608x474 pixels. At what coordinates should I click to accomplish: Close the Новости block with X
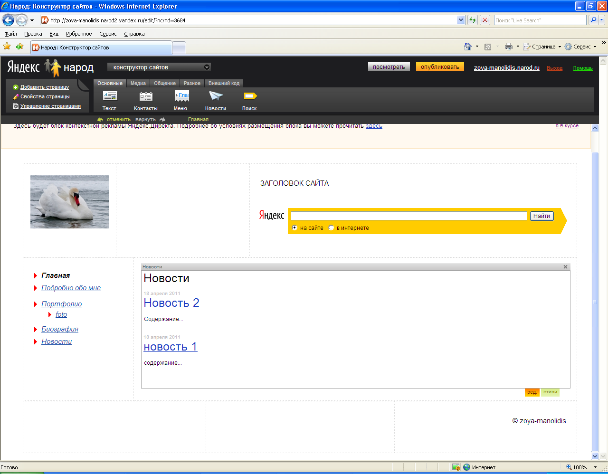point(565,267)
